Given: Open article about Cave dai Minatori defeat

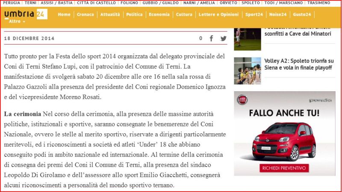Looking at the screenshot, I should coord(298,33).
